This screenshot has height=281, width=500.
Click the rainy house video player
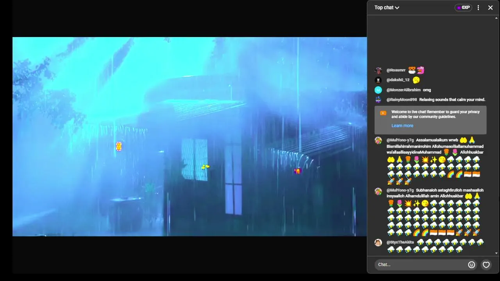click(189, 137)
